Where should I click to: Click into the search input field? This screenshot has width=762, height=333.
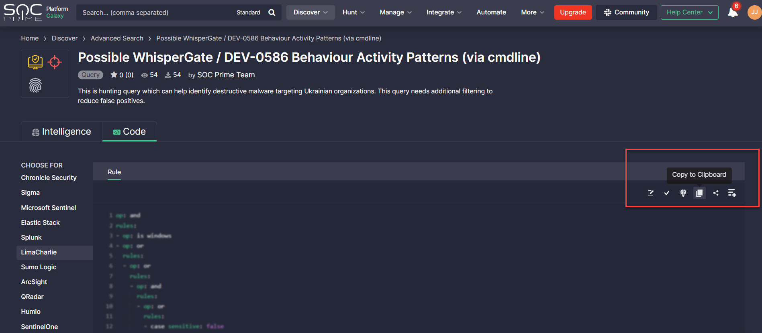tap(157, 12)
